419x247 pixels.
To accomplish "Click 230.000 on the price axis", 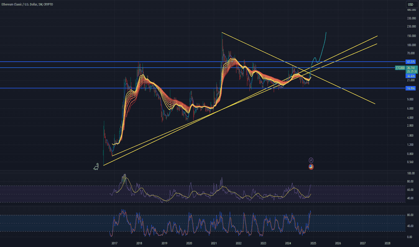I will tap(411, 26).
